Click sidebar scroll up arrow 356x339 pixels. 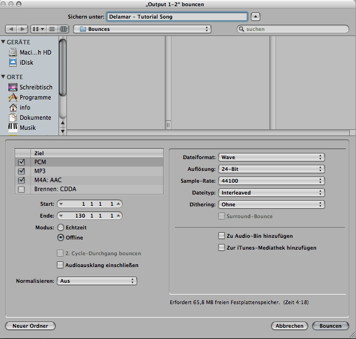(x=62, y=123)
